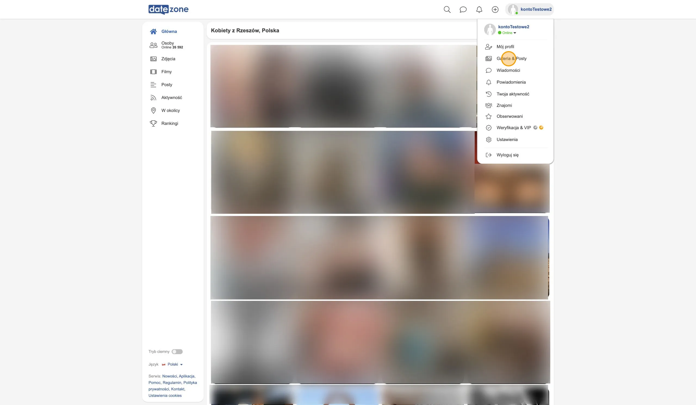Click the Kobiety z Rzeszów, Polska heading
This screenshot has width=696, height=405.
click(x=245, y=30)
